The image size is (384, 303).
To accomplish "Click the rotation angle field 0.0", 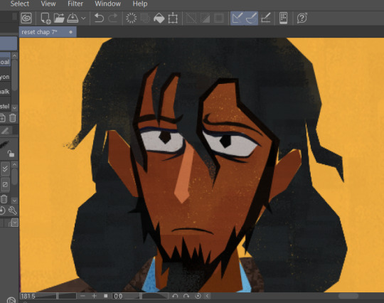I will pyautogui.click(x=118, y=296).
